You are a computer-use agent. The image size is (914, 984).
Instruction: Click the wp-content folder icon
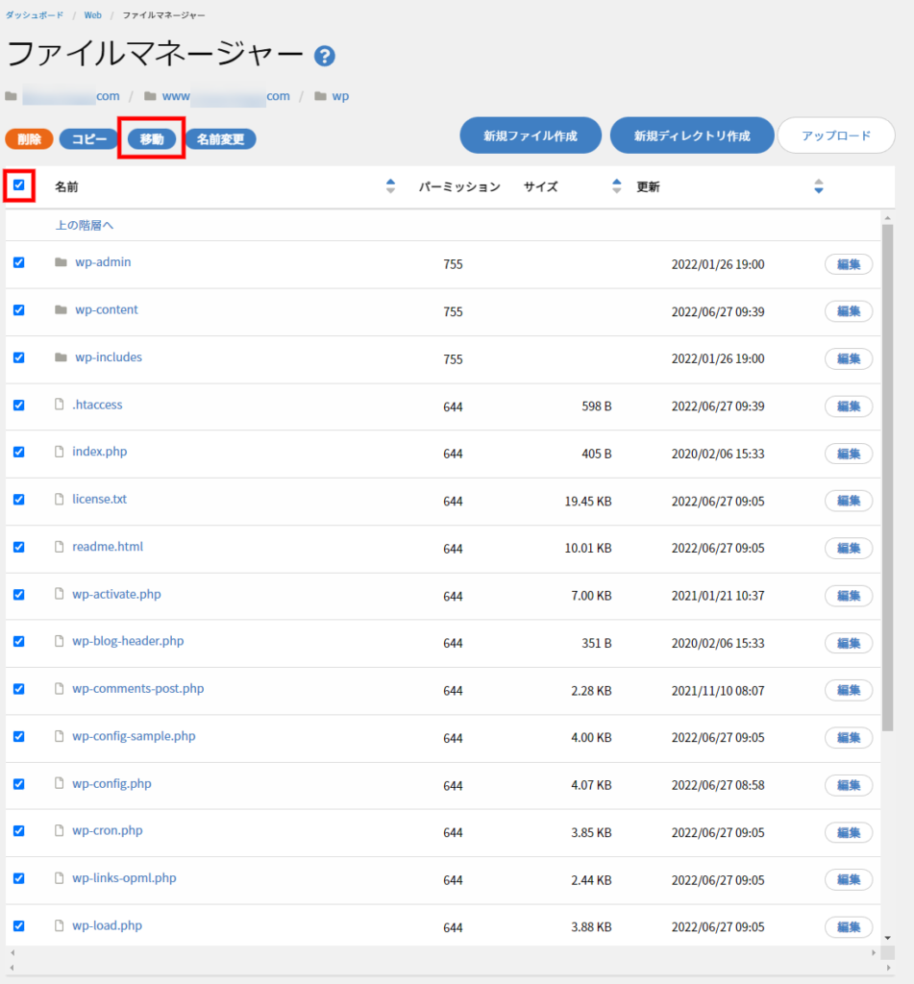pyautogui.click(x=61, y=310)
